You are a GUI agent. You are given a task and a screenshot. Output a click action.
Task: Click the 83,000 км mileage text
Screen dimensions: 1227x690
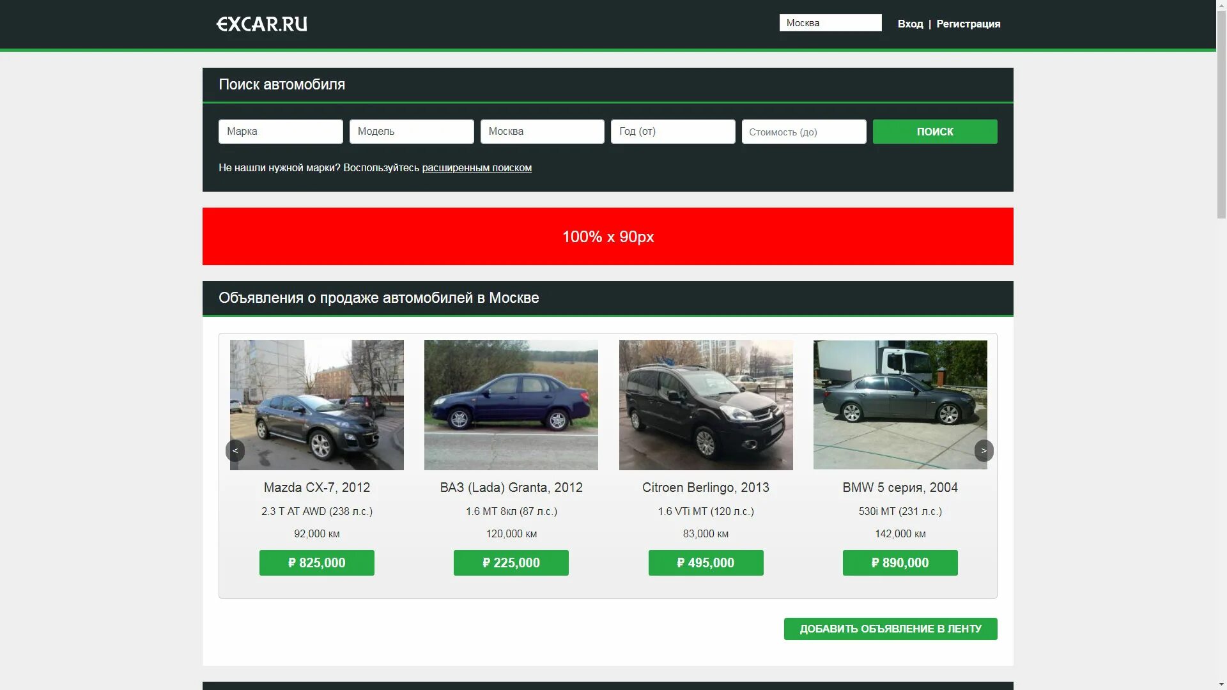706,533
